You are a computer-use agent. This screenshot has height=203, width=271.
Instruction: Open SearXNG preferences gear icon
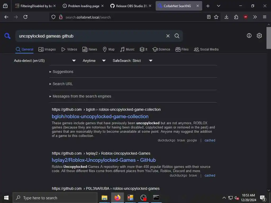259,36
